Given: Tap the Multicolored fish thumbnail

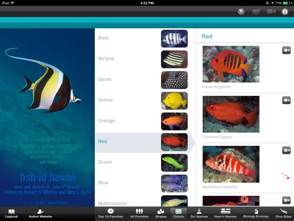Looking at the screenshot, I should point(174,201).
